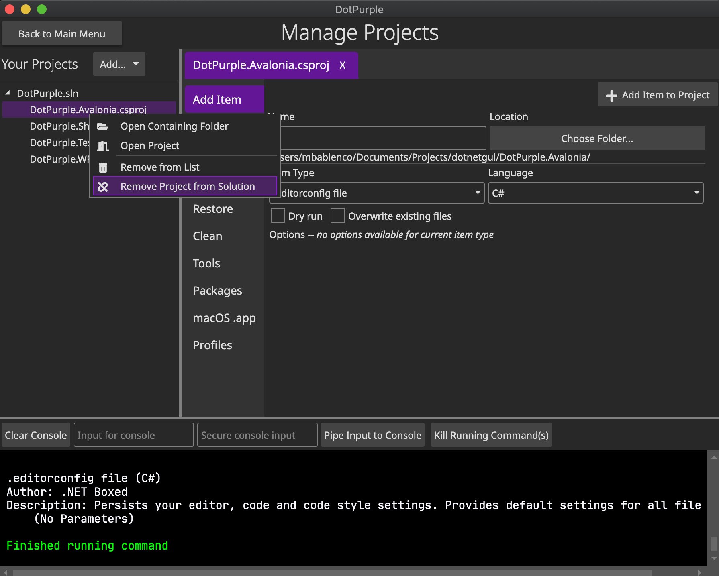Switch to the Add Item side tab
This screenshot has width=719, height=576.
(x=224, y=100)
